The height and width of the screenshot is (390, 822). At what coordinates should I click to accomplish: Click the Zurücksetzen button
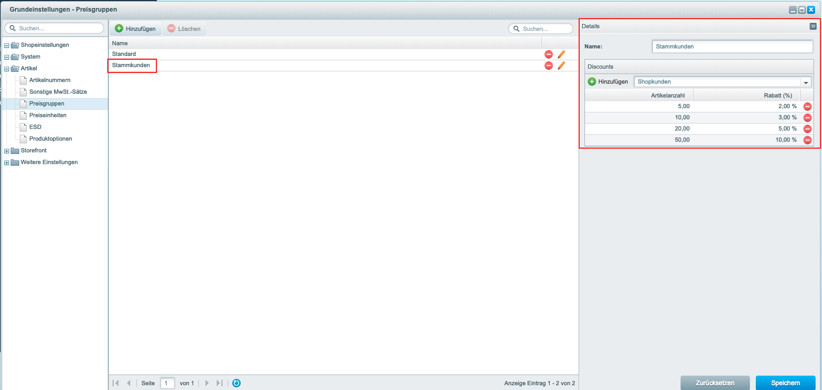[715, 383]
